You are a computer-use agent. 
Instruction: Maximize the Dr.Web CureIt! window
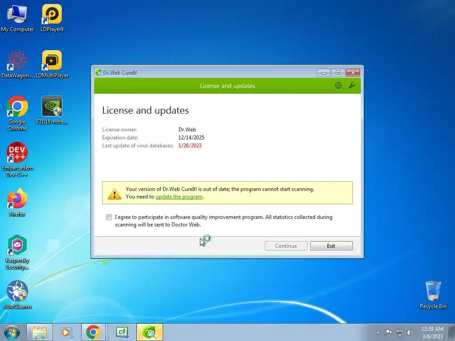(338, 72)
